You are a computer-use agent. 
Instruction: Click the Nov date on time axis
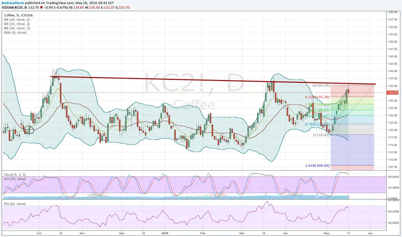pyautogui.click(x=82, y=233)
